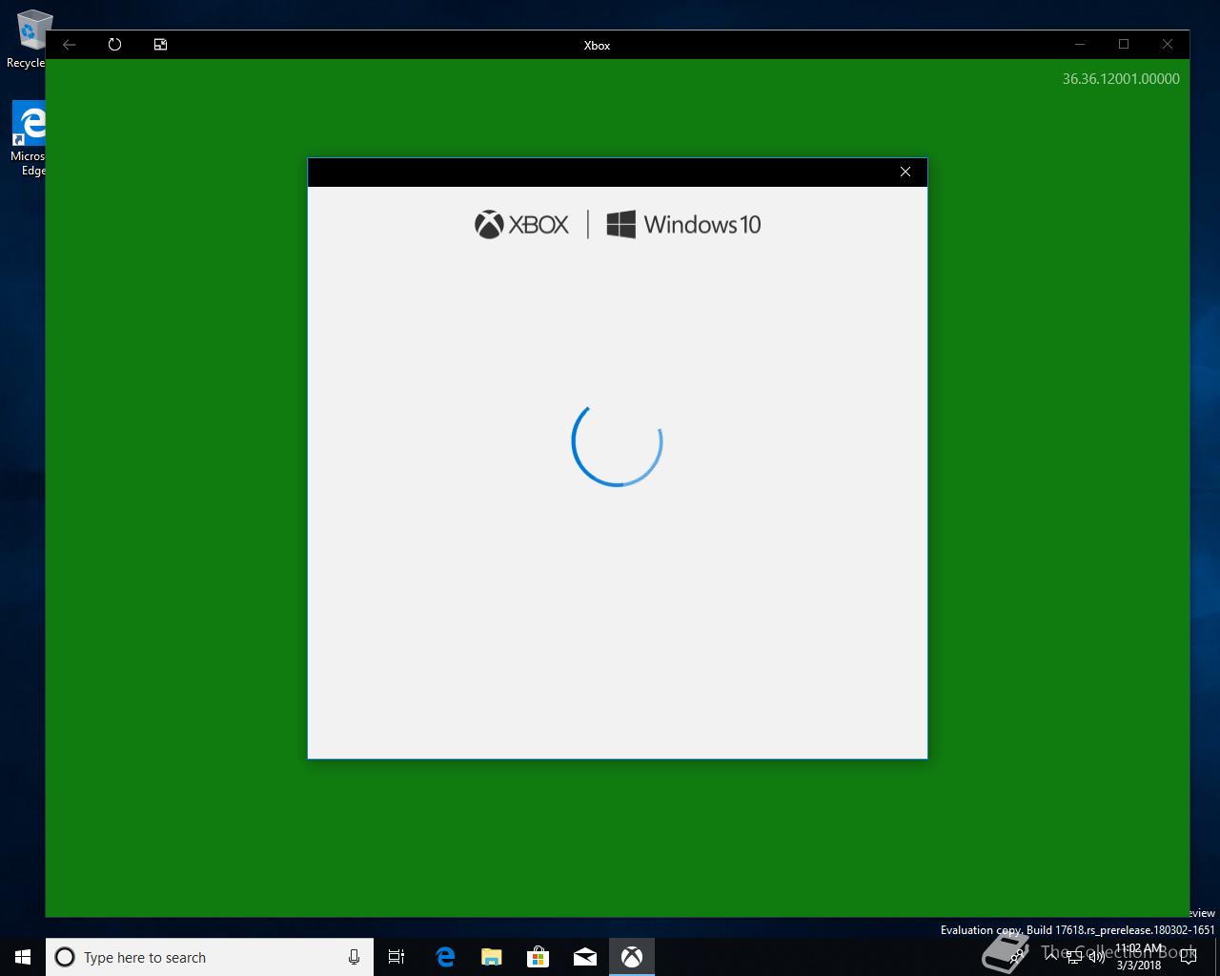Activate Cortana microphone in search box

point(354,957)
